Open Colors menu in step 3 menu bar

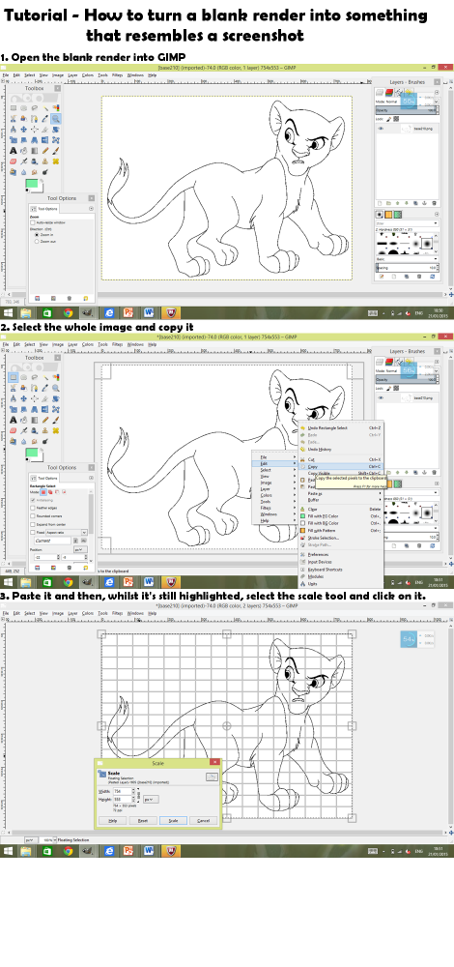pyautogui.click(x=88, y=614)
